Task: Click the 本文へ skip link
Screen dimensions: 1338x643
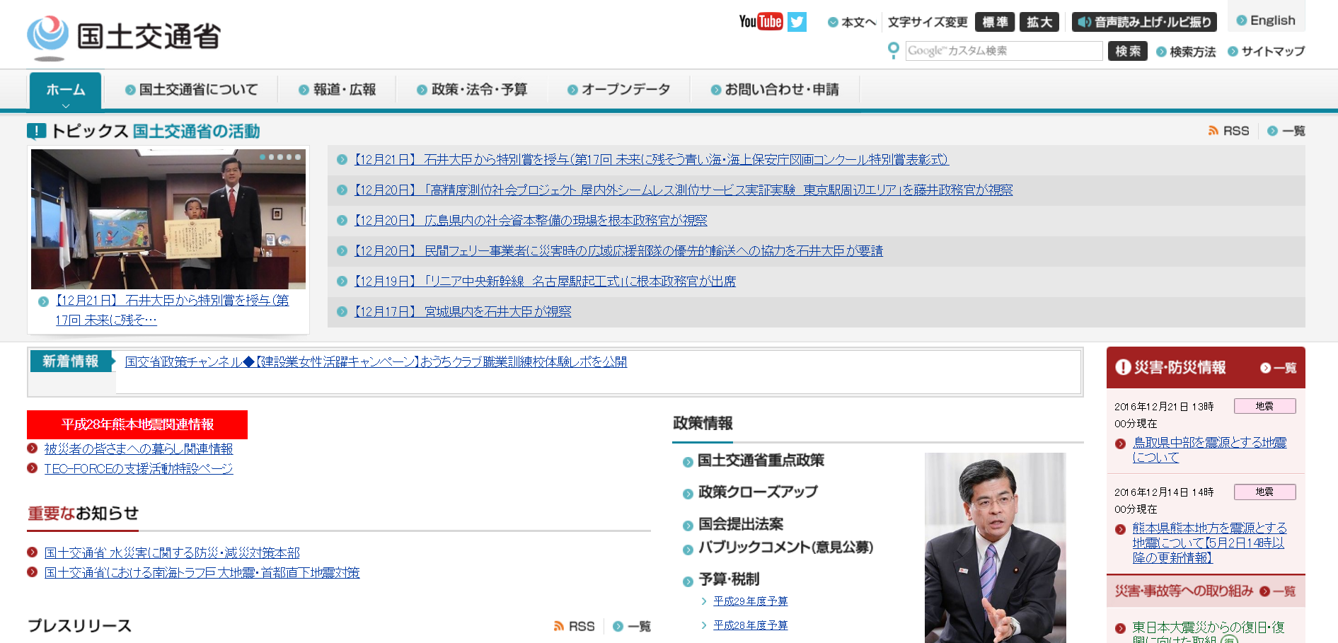Action: 852,22
